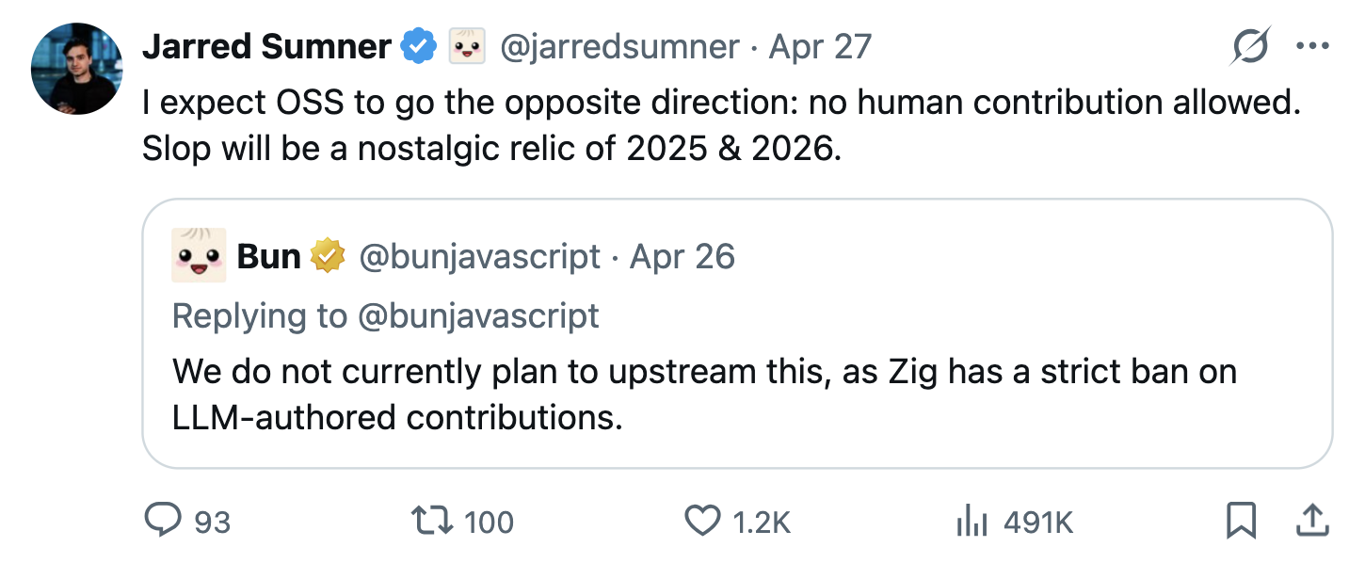Click the Apr 26 quoted tweet date
The width and height of the screenshot is (1365, 563).
[x=682, y=256]
